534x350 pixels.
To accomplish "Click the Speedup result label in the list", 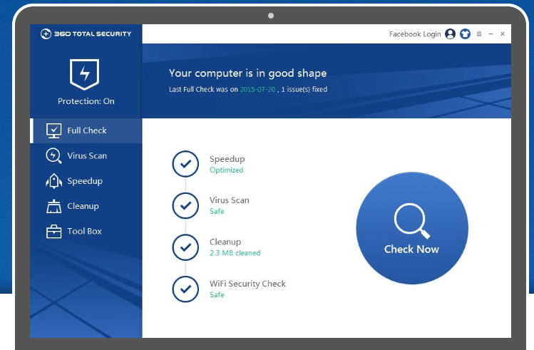I will [x=227, y=159].
